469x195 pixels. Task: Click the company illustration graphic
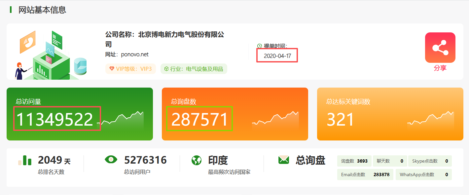(51, 55)
